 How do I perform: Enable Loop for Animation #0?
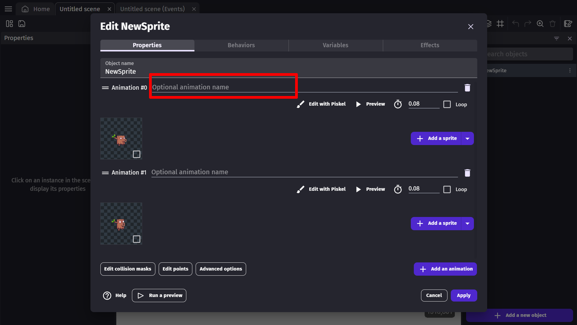pyautogui.click(x=447, y=104)
